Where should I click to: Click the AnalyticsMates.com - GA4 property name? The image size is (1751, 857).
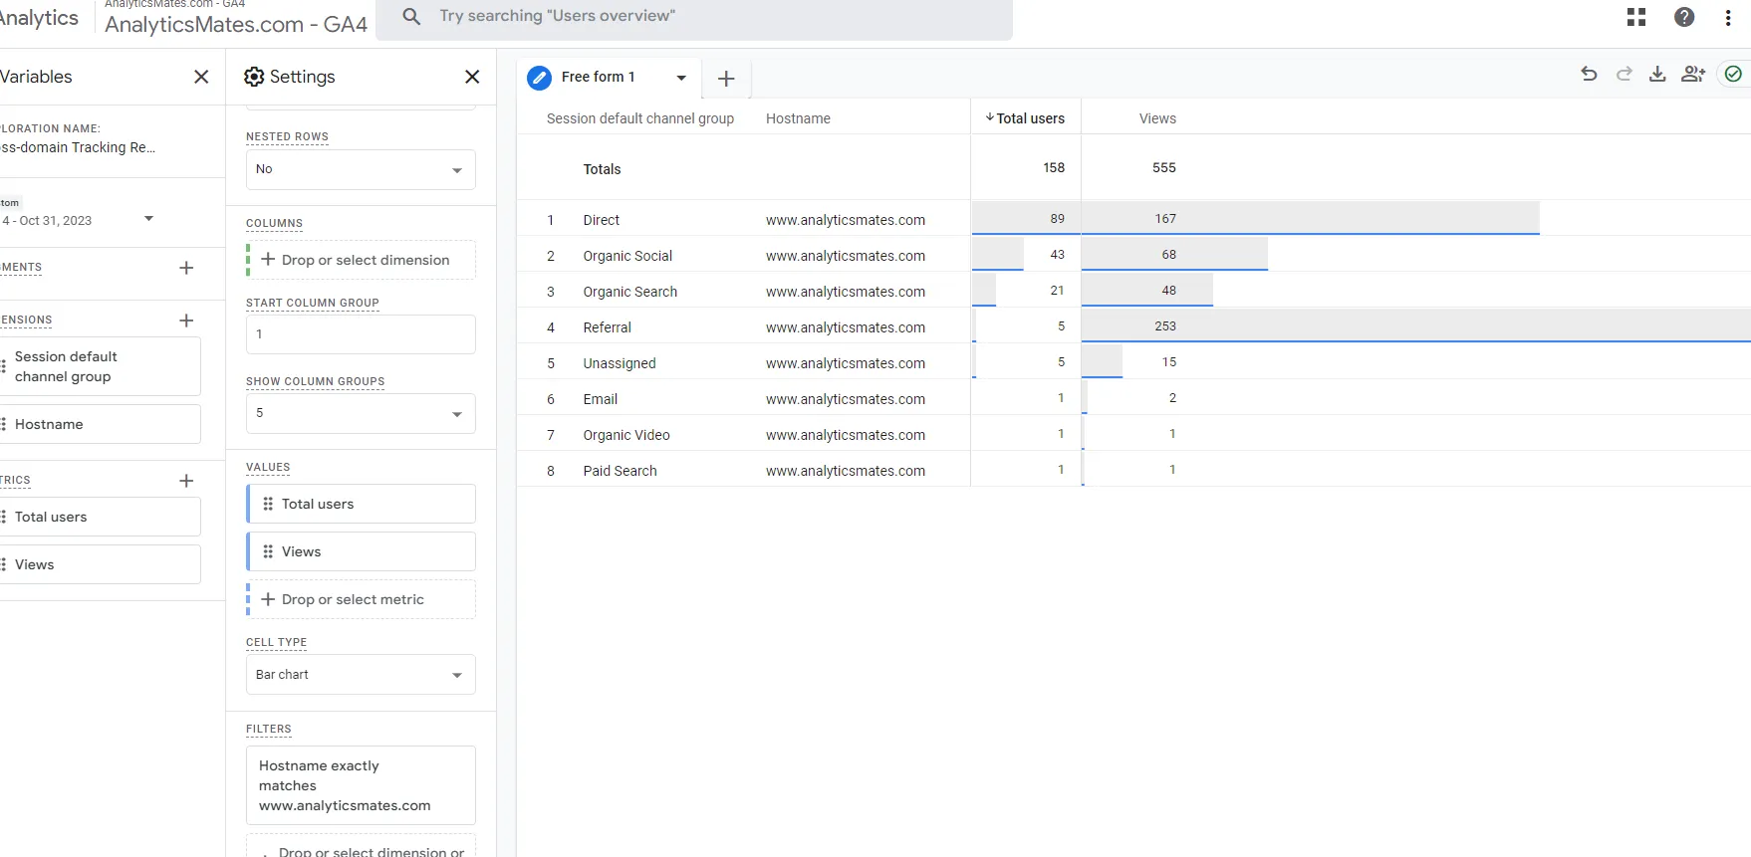(x=236, y=25)
